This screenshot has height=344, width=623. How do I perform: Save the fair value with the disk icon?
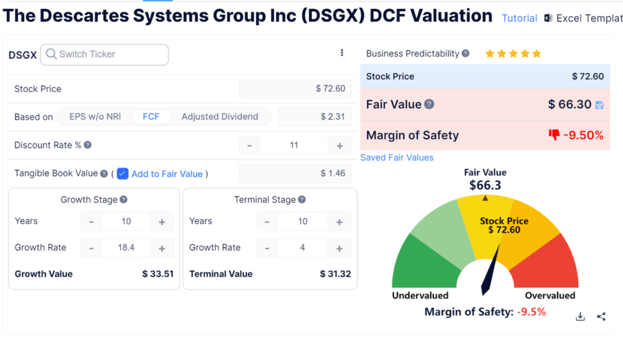pyautogui.click(x=599, y=105)
